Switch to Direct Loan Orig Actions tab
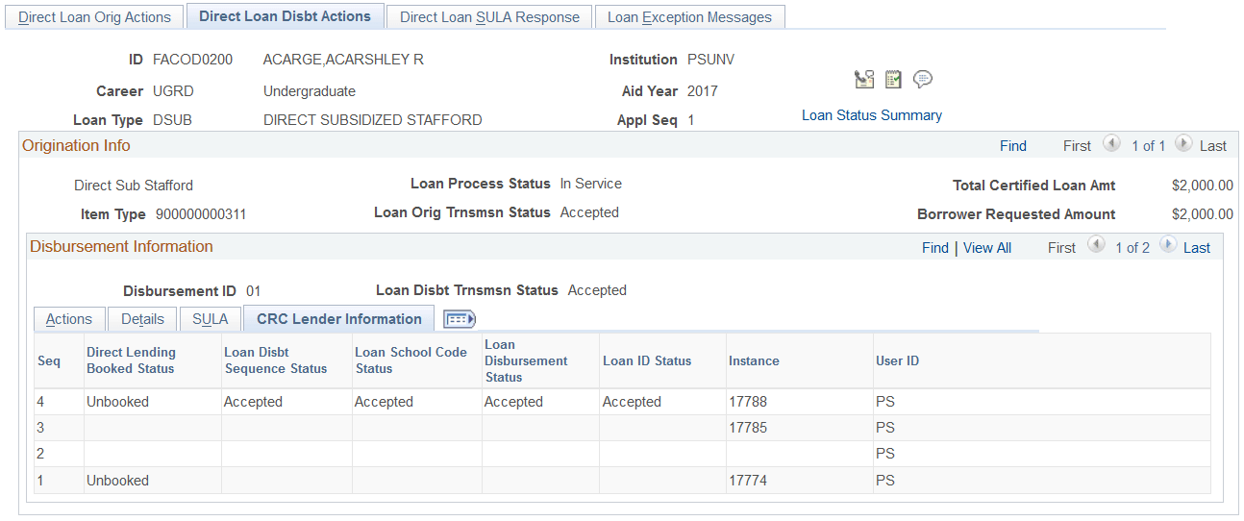This screenshot has height=521, width=1244. point(94,17)
